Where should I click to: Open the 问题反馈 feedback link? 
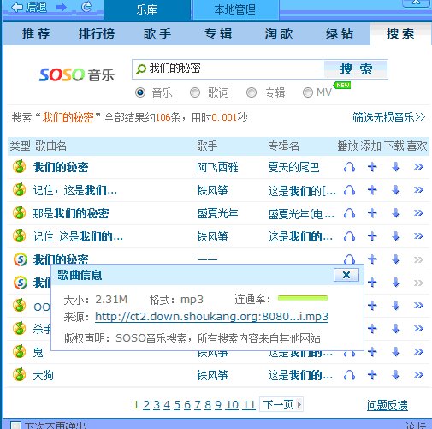[x=388, y=405]
